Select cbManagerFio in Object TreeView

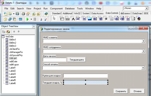pos(16,52)
